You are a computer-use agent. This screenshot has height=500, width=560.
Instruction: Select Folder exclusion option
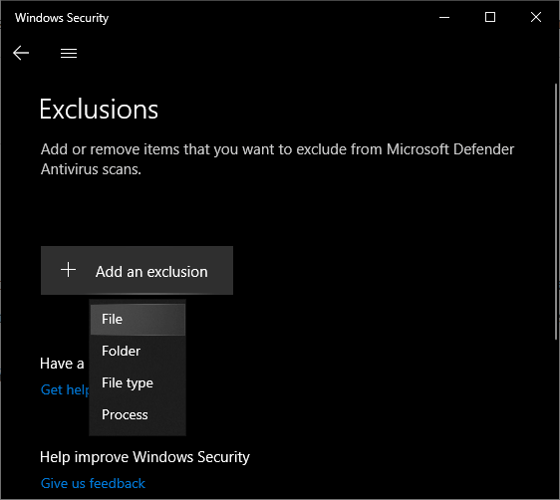[138, 352]
